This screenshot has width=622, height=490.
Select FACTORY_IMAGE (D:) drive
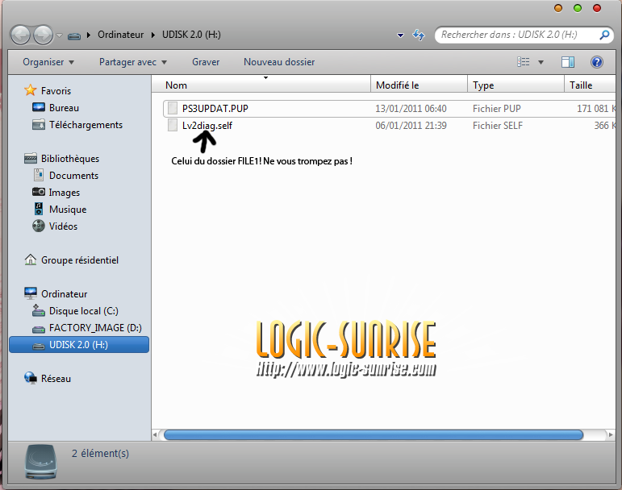(x=94, y=328)
